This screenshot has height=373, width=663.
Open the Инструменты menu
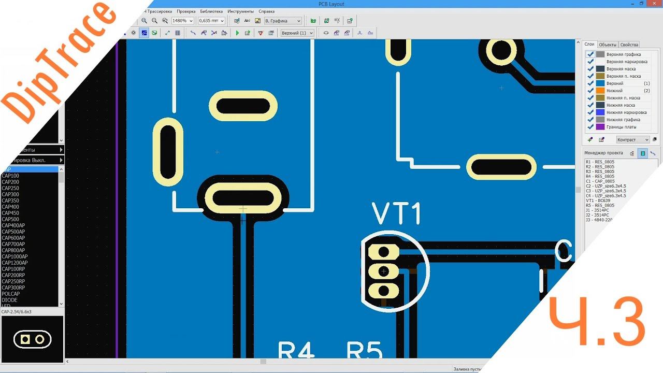241,11
